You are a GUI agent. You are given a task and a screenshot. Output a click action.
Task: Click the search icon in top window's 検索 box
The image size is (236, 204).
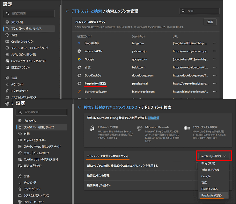click(x=183, y=11)
